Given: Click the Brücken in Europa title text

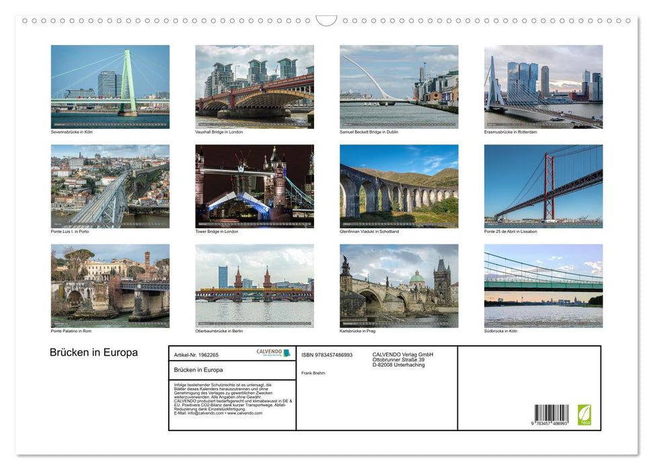Looking at the screenshot, I should pos(93,352).
